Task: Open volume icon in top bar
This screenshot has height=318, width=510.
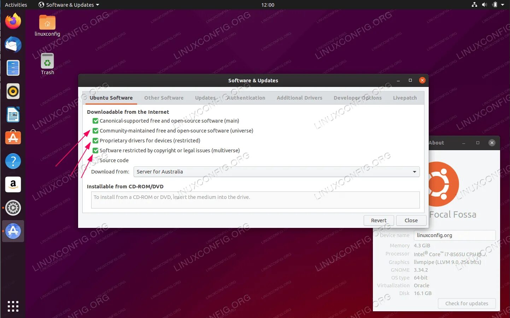Action: click(x=484, y=5)
